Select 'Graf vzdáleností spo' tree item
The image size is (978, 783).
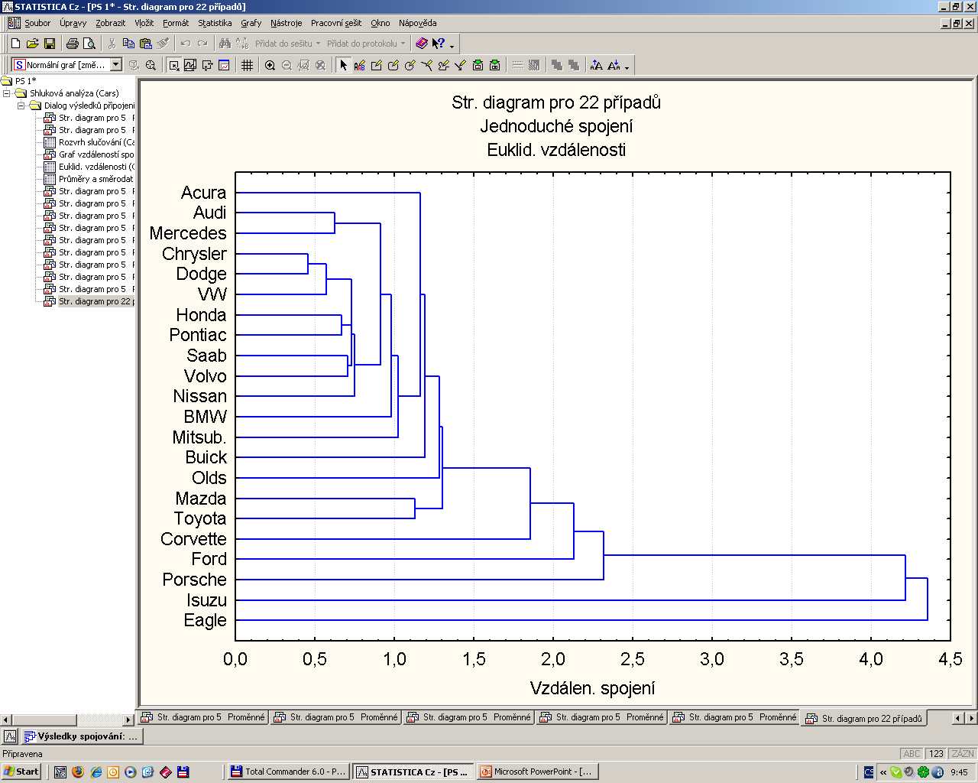point(89,154)
